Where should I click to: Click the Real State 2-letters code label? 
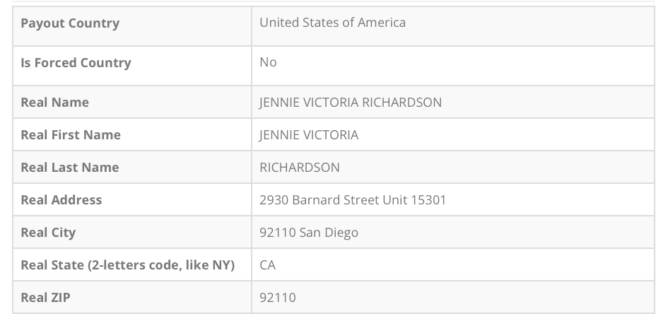pyautogui.click(x=127, y=265)
